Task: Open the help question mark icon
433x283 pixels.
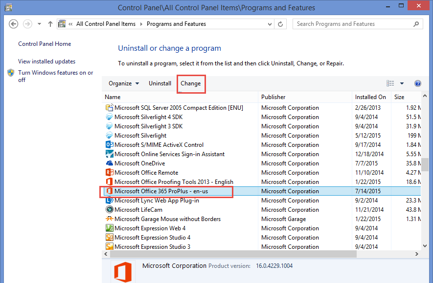Action: tap(417, 83)
